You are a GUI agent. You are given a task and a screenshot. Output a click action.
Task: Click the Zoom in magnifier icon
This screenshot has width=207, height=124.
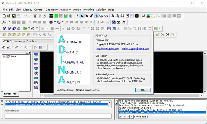click(x=112, y=16)
